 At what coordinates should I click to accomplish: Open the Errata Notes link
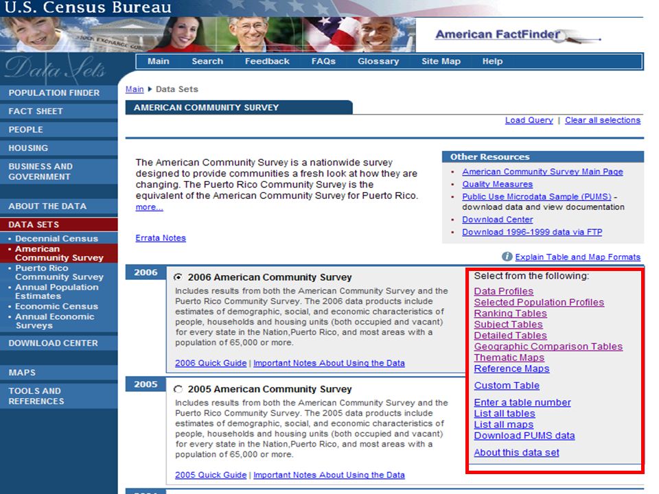click(x=161, y=238)
